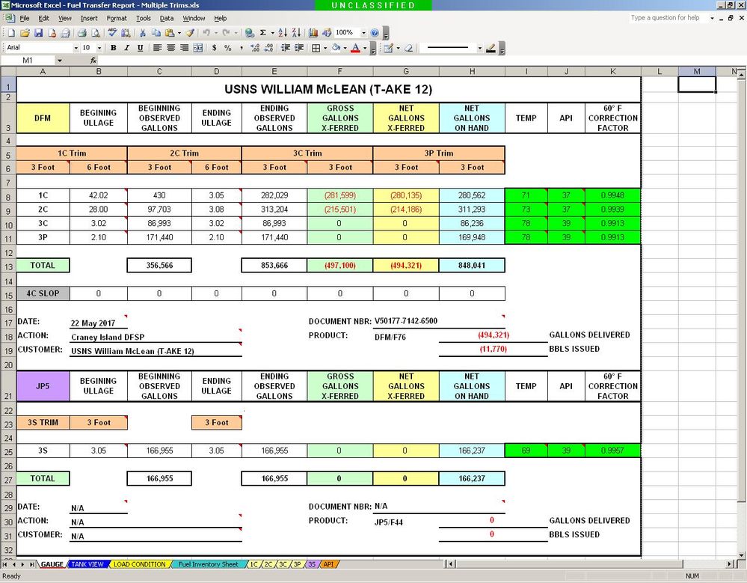Screen dimensions: 747x583
Task: Click the Insert Function fx button
Action: (x=93, y=61)
